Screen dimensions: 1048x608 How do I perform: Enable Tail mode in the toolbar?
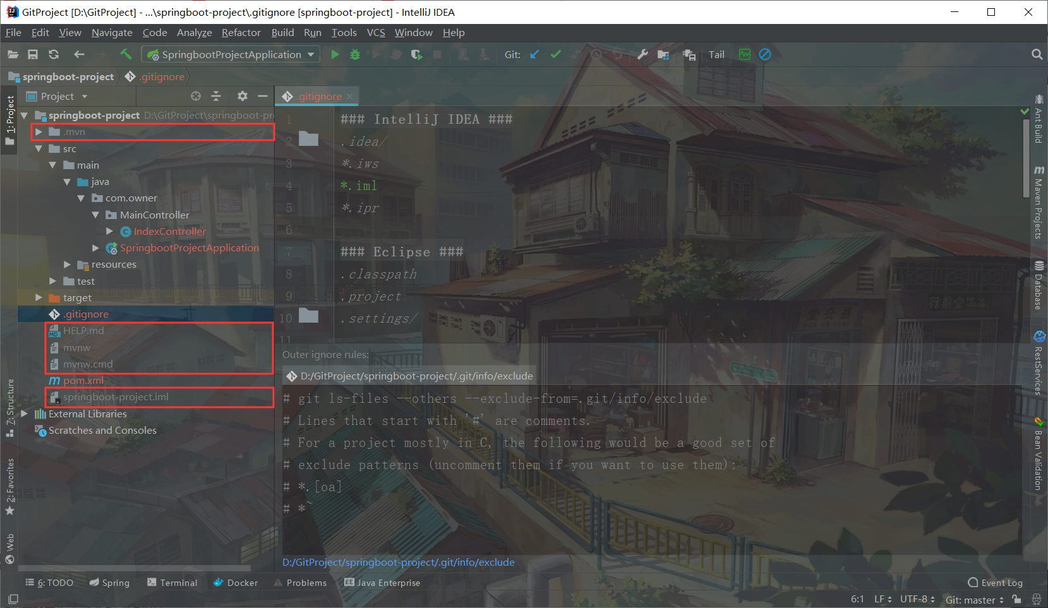coord(716,54)
